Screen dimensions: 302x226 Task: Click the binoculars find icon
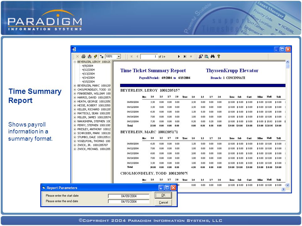(212, 56)
